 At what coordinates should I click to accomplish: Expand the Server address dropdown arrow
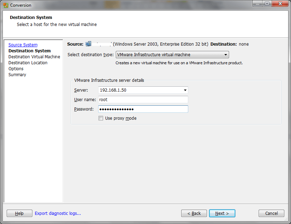[x=185, y=90]
